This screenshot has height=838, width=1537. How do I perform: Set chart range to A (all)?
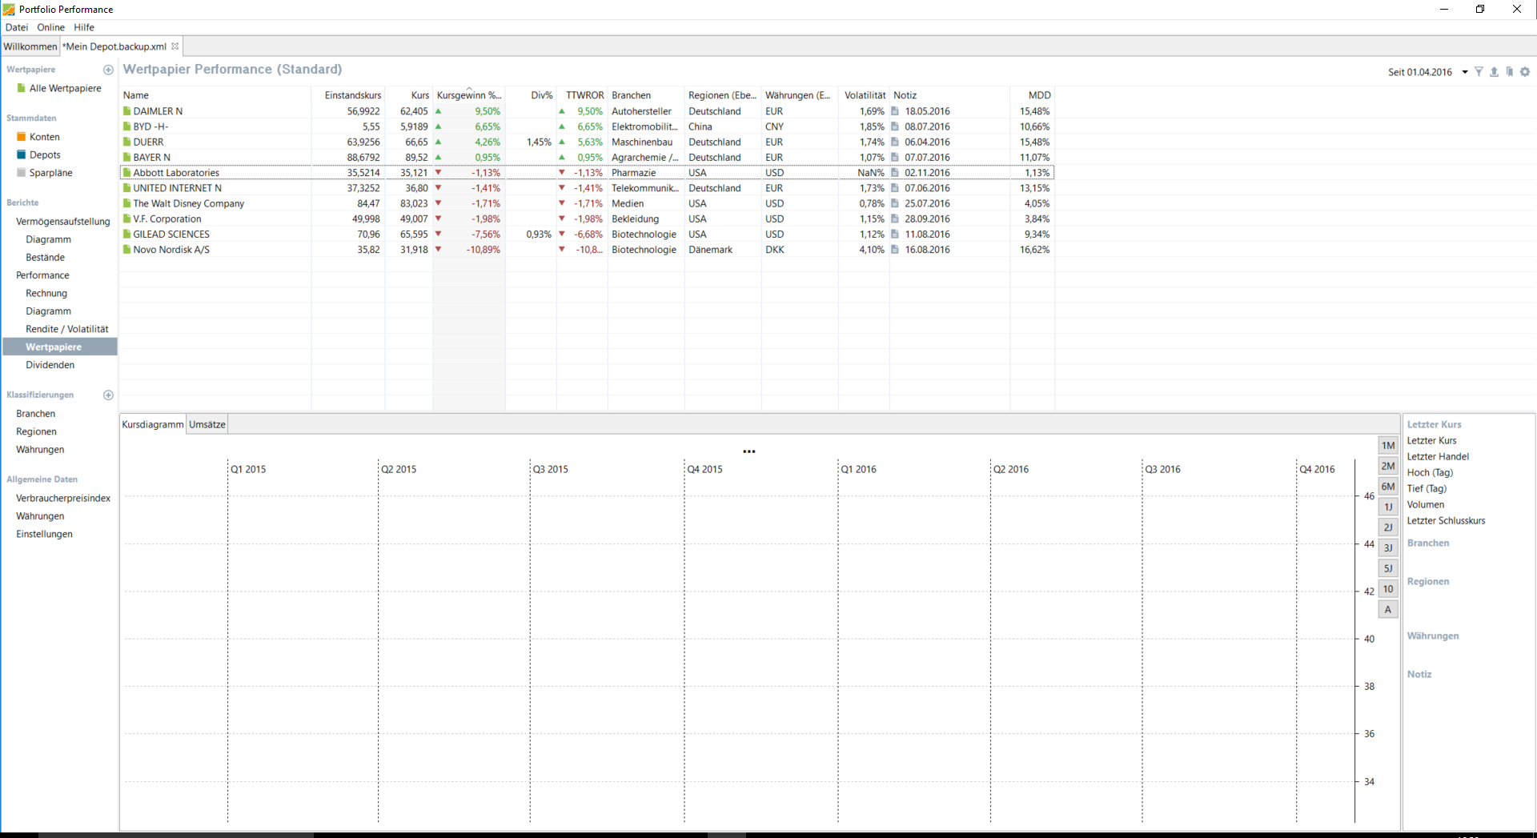coord(1388,609)
